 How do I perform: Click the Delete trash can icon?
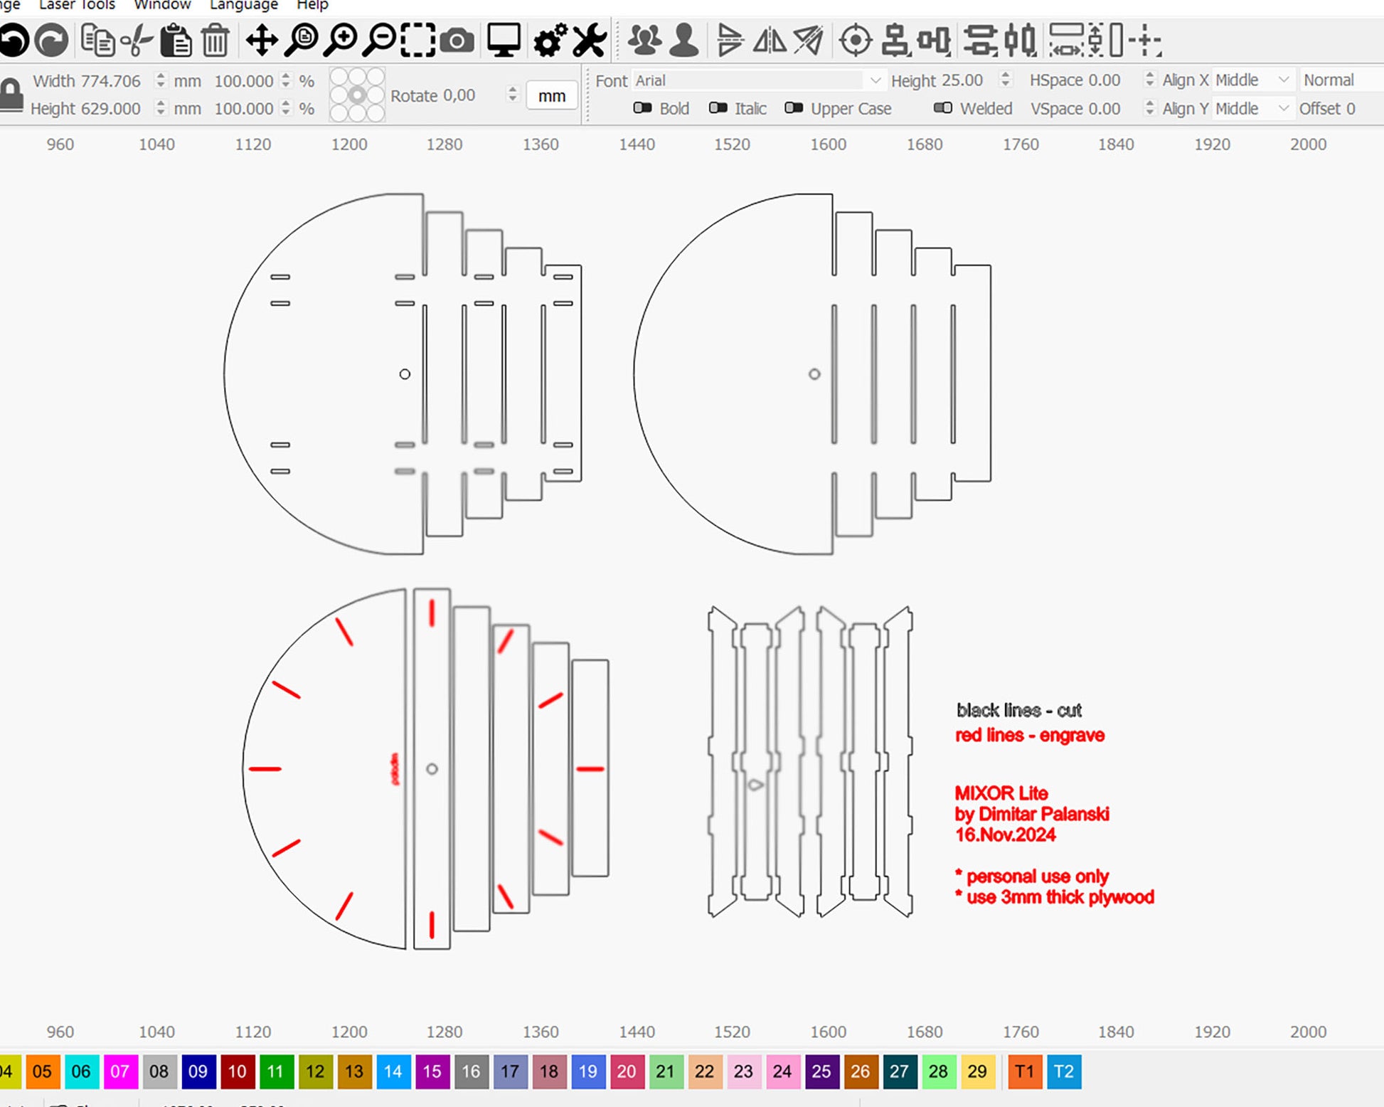click(215, 41)
